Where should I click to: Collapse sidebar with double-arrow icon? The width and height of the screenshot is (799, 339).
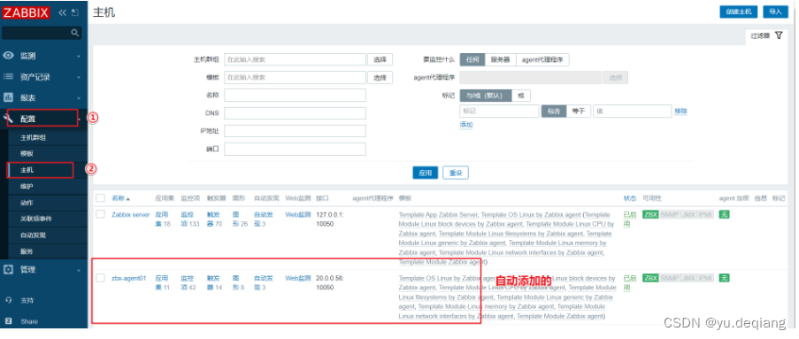click(63, 12)
